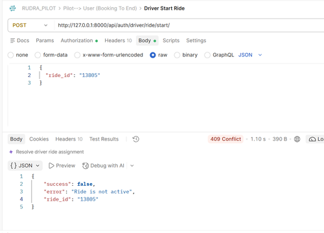
Task: Open the POST method dropdown
Action: pyautogui.click(x=30, y=25)
